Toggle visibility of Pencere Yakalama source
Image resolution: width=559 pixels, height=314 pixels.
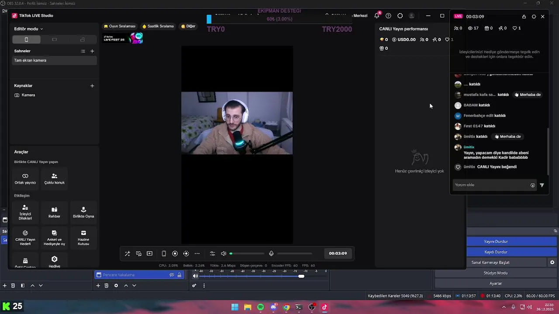coord(172,275)
